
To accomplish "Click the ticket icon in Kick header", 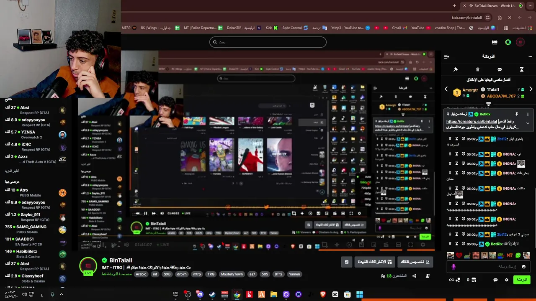I will coord(495,42).
